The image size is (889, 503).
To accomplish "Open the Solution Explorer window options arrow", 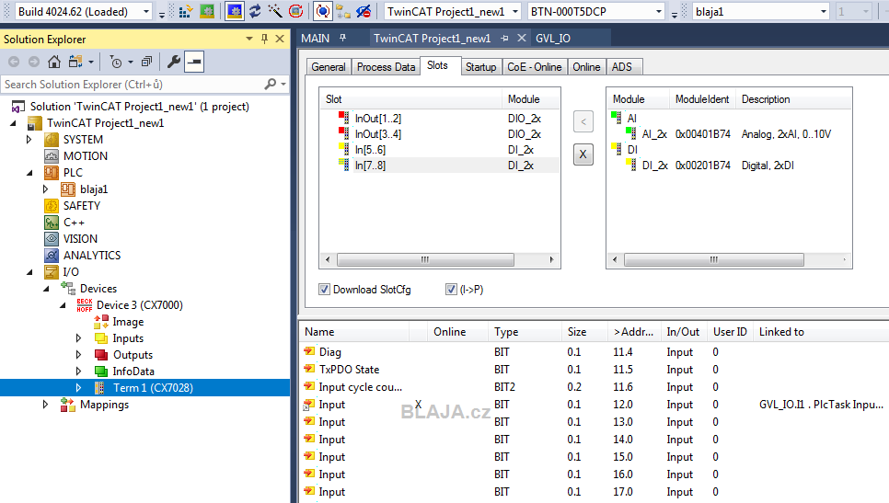I will point(248,39).
